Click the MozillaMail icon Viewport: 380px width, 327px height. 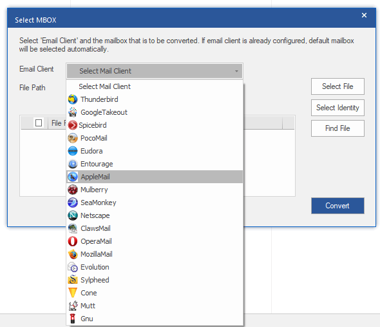coord(73,254)
